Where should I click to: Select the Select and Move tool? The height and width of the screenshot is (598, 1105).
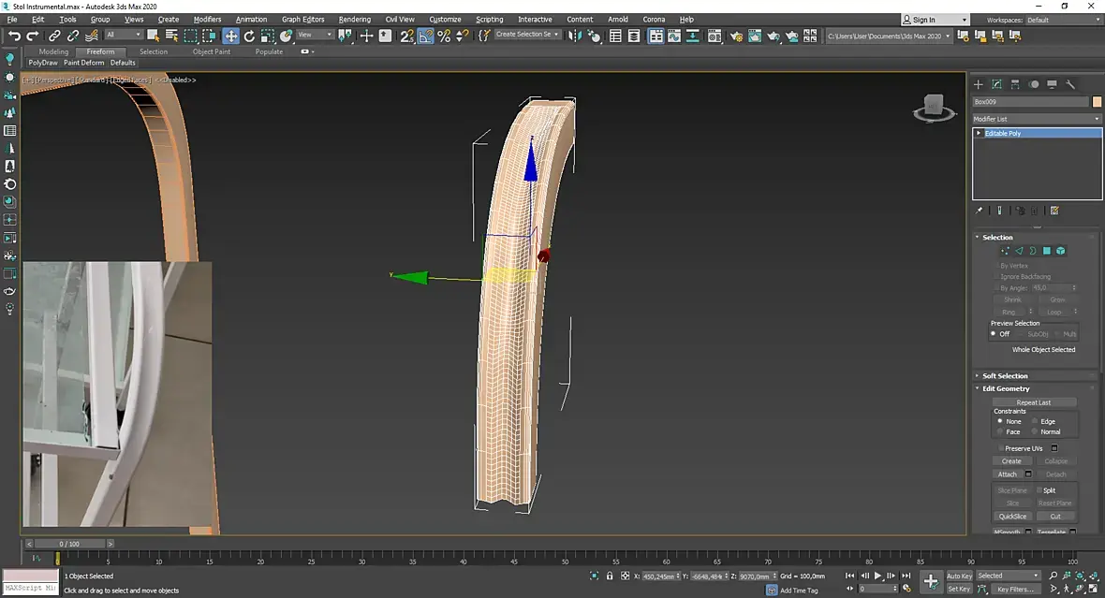230,36
